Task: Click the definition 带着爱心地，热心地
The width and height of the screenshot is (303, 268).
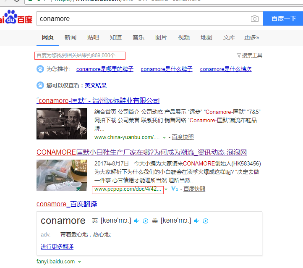Action: pyautogui.click(x=86, y=234)
